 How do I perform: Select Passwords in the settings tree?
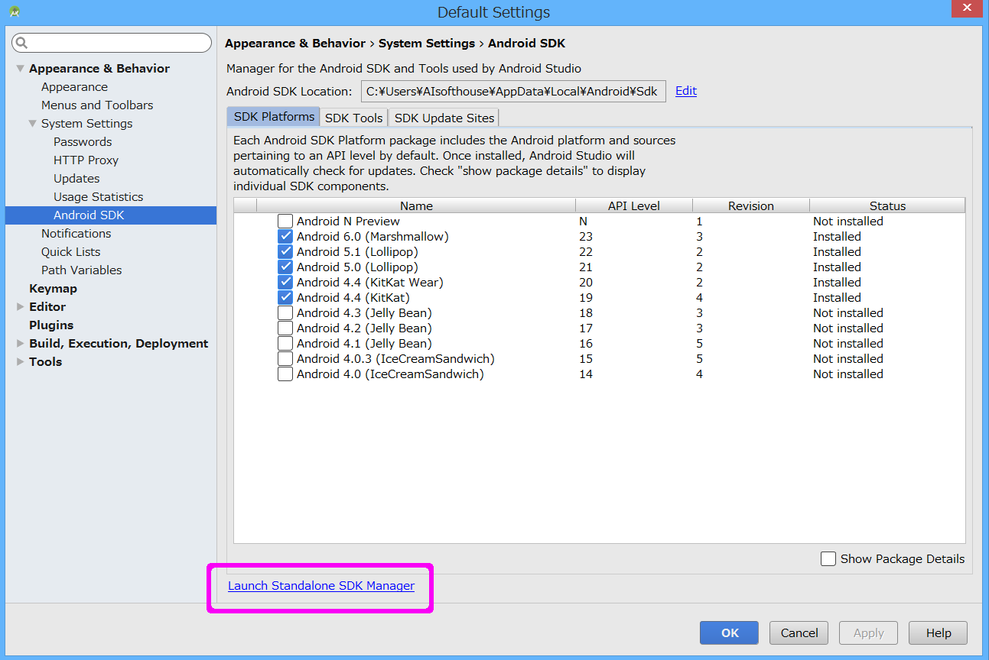point(83,142)
